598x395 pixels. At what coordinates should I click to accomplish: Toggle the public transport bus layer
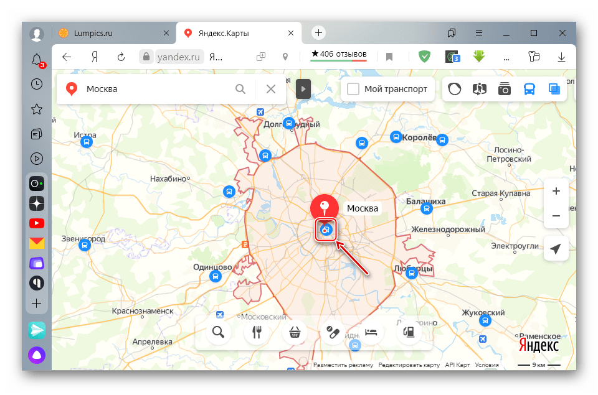(529, 89)
